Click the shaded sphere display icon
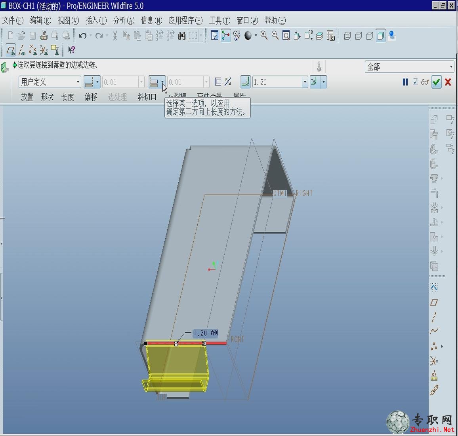The width and height of the screenshot is (458, 436). 248,36
